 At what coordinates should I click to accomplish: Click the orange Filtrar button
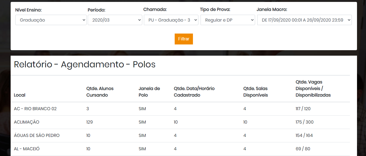tap(184, 39)
